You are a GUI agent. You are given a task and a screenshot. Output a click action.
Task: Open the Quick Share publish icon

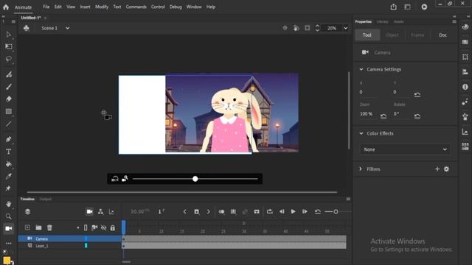393,7
